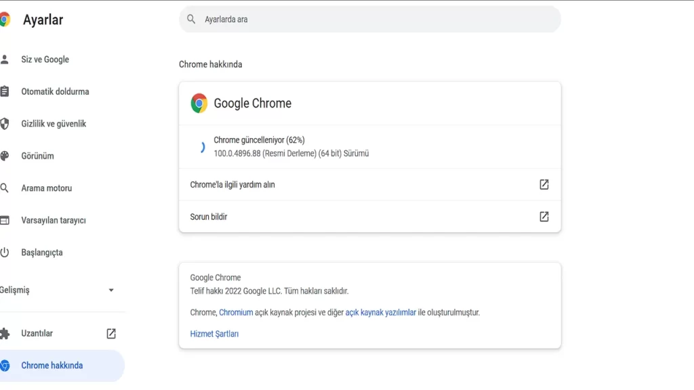
Task: Click the shield icon for Gizlilik ve güvenlik
Action: click(5, 124)
